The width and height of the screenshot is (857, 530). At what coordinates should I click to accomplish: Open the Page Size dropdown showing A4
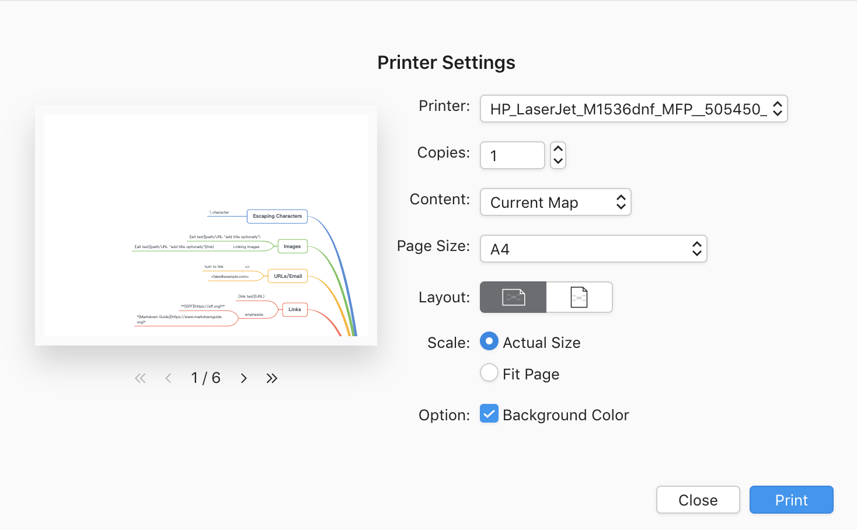[x=593, y=249]
